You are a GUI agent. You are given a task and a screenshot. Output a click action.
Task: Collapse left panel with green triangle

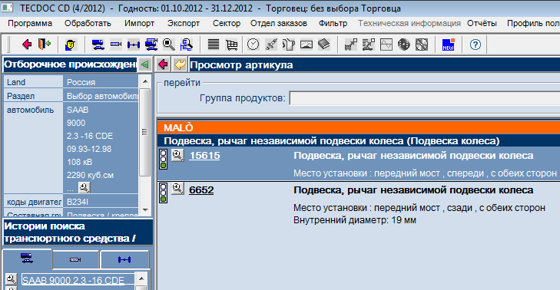(144, 64)
